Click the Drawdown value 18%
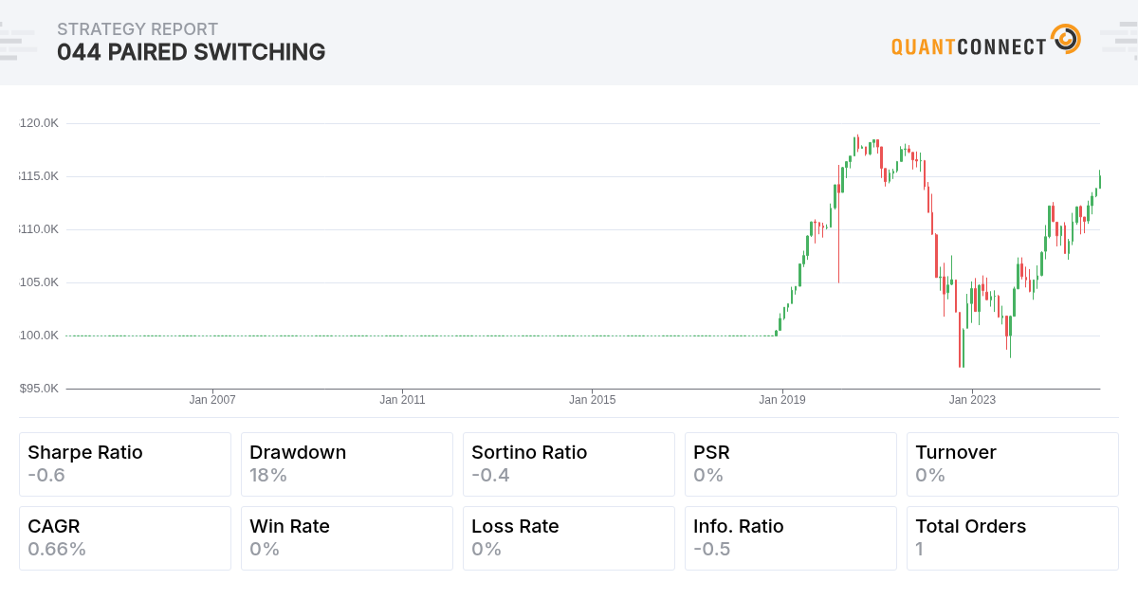The height and width of the screenshot is (599, 1138). [268, 475]
